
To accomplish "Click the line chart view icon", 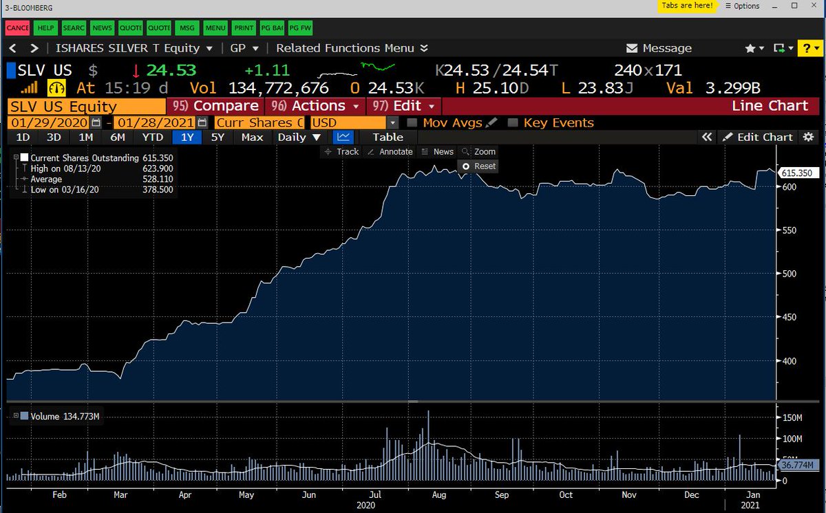I will (x=343, y=137).
